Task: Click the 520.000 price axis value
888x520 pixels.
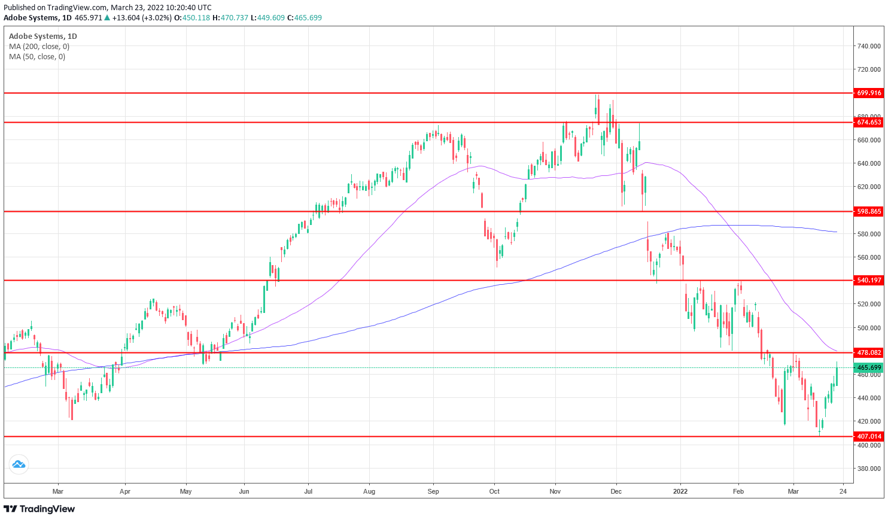Action: point(869,304)
